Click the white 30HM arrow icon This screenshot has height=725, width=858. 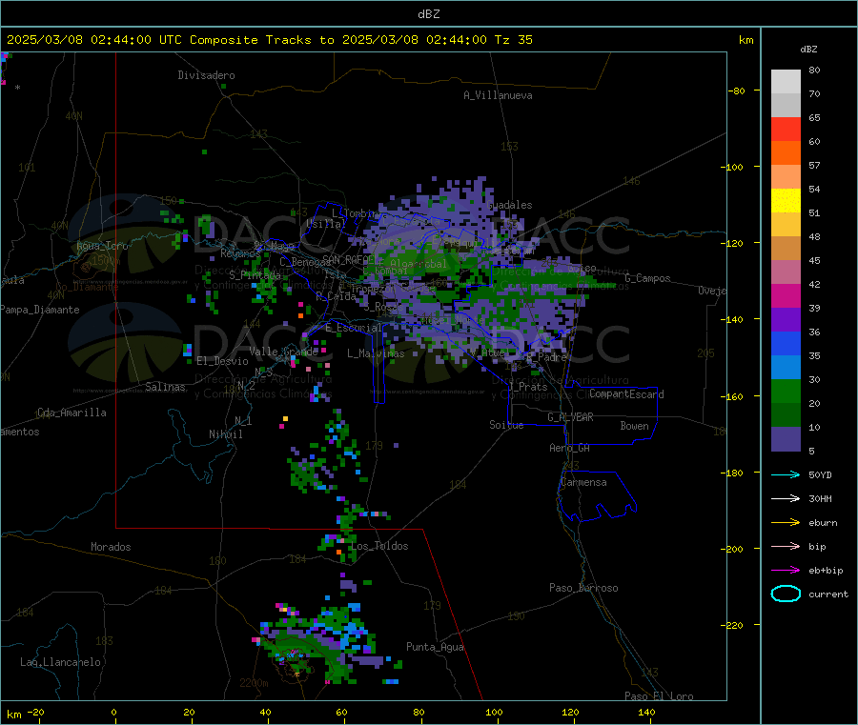point(786,498)
